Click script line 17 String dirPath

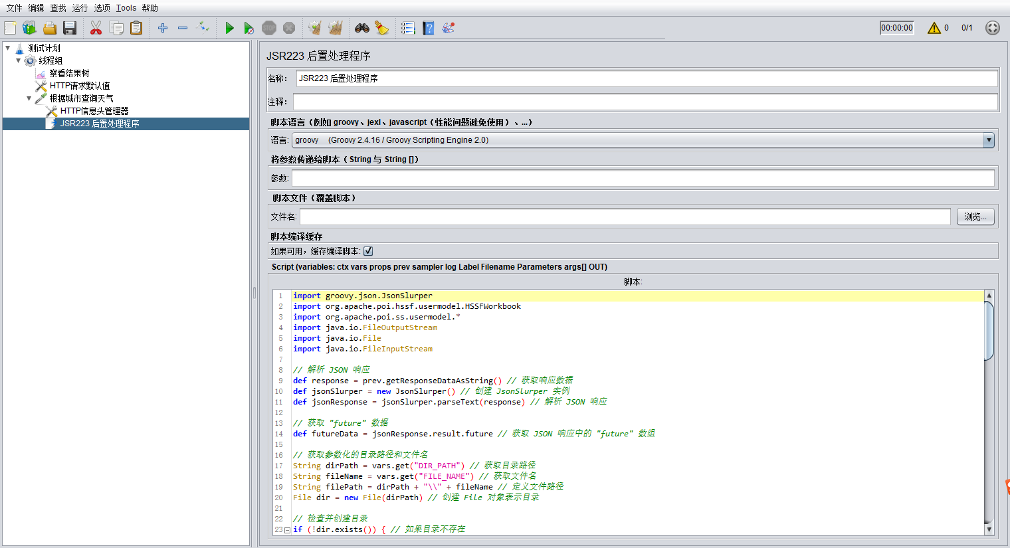click(x=414, y=466)
